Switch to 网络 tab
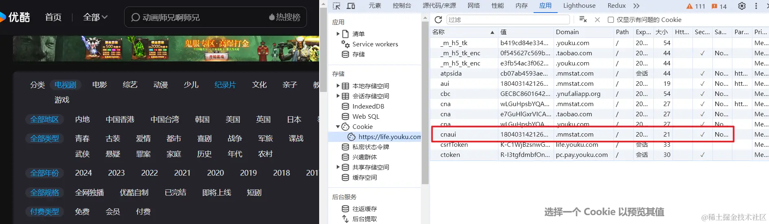769x224 pixels. (473, 6)
